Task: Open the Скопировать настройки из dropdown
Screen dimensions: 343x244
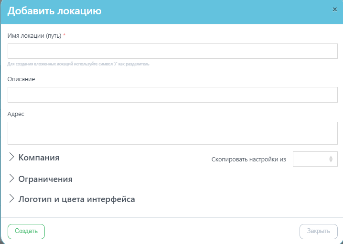Action: coord(315,159)
